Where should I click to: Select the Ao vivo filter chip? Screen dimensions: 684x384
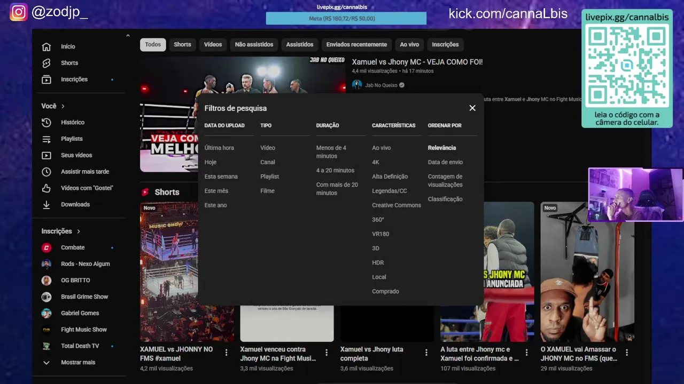click(409, 45)
